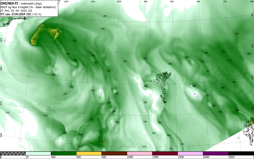254x159 pixels.
Task: Click the dark maroon 1400–1500 legend swatch
Action: tap(165, 153)
